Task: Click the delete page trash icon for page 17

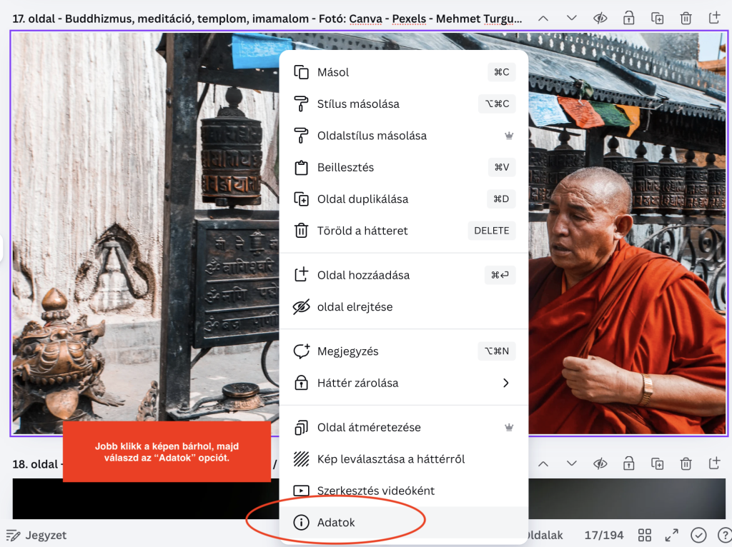Action: coord(686,18)
